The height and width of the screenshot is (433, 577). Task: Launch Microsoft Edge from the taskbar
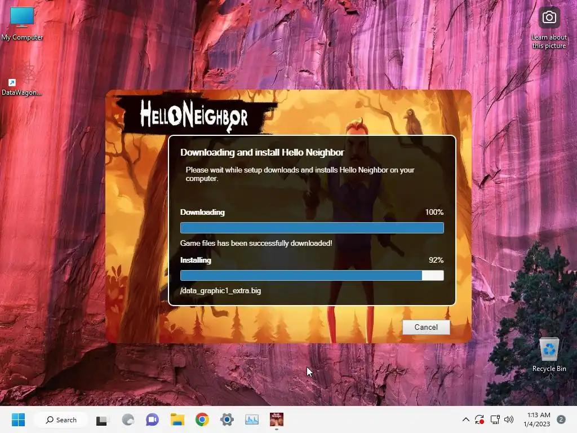[x=128, y=419]
